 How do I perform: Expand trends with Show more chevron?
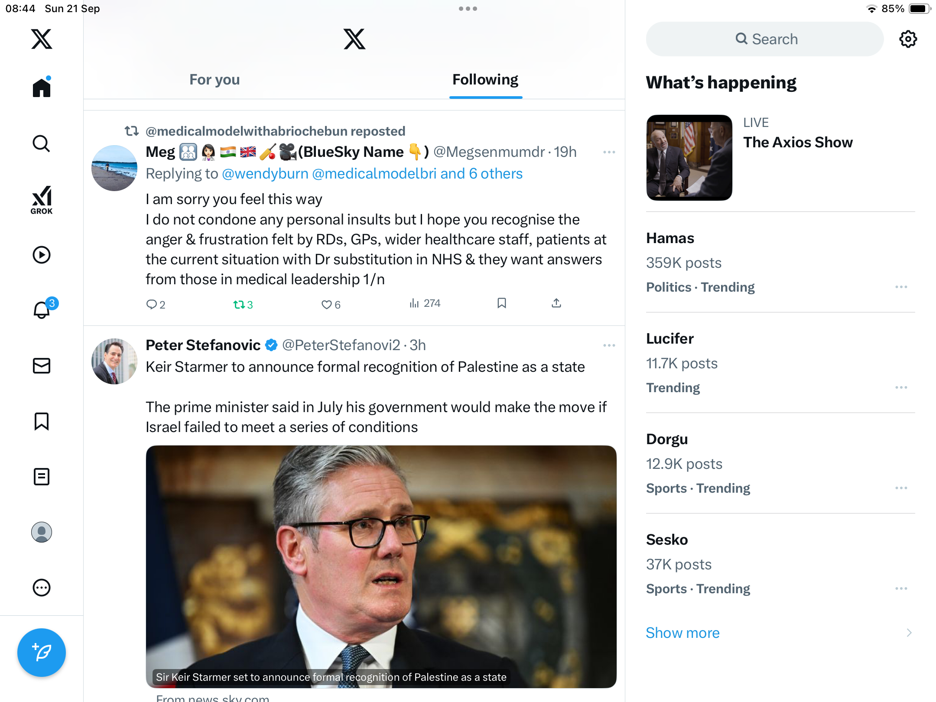[909, 633]
